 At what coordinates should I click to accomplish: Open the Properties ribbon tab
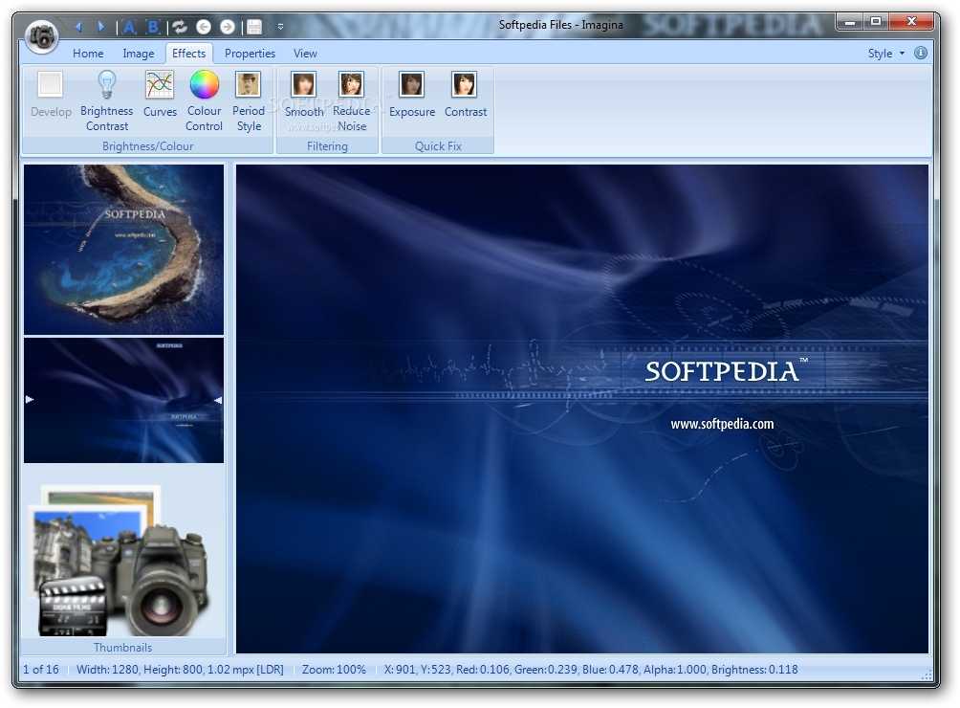(250, 54)
